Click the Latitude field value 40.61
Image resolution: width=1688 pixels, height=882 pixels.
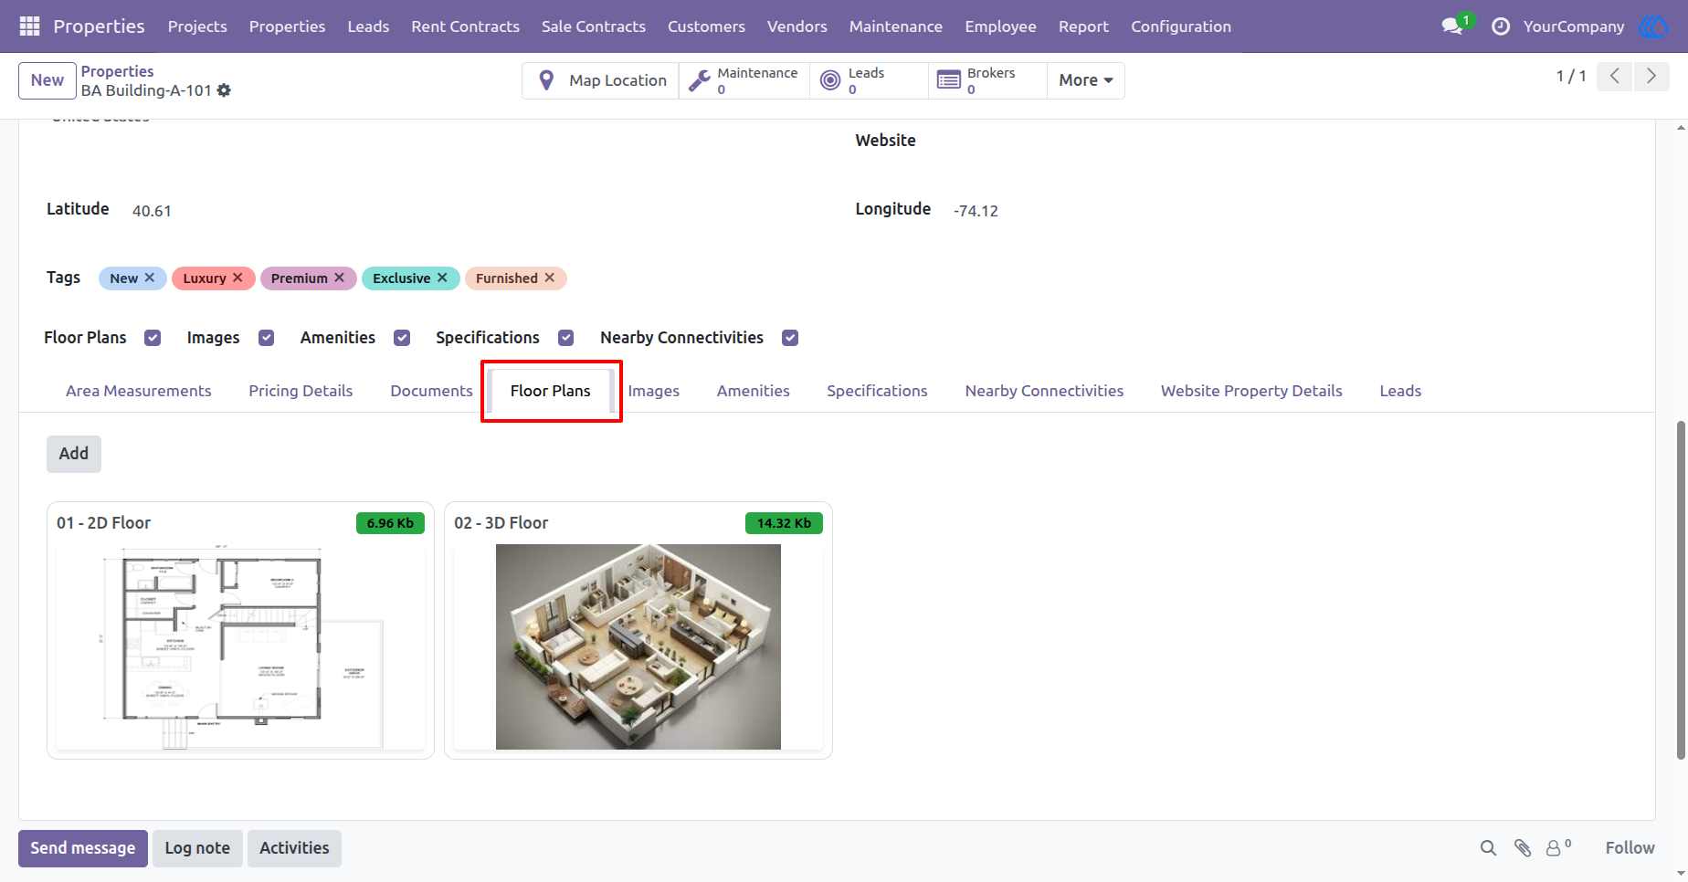tap(152, 211)
